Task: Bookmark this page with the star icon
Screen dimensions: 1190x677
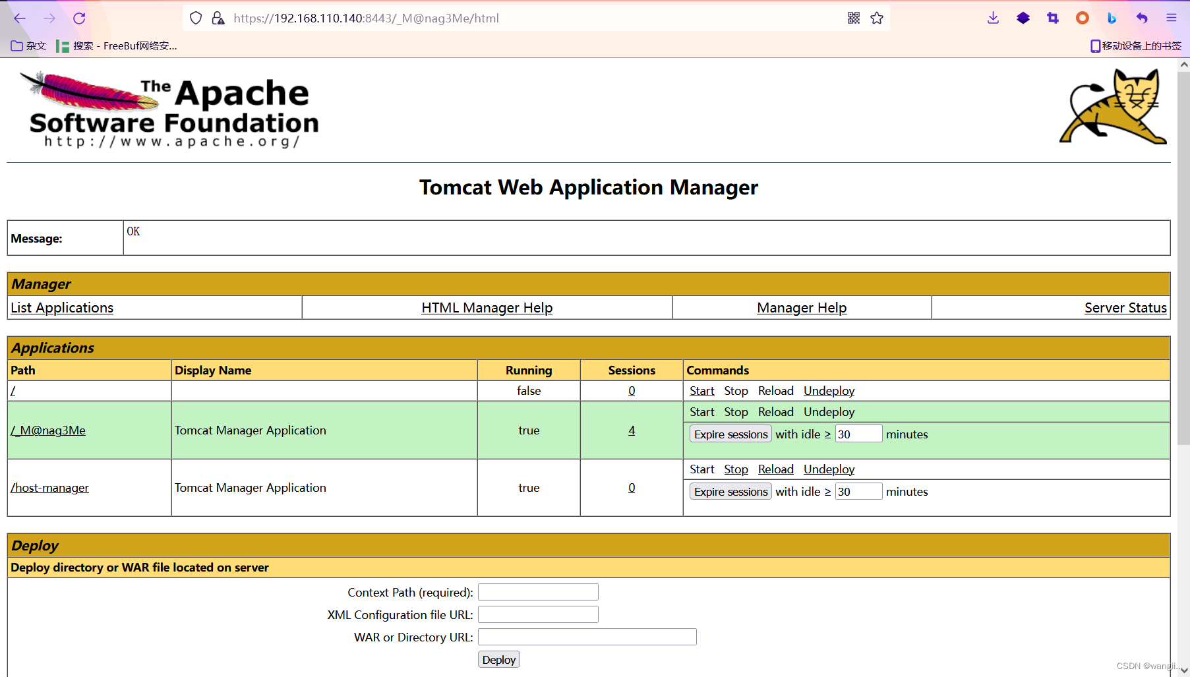Action: 877,18
